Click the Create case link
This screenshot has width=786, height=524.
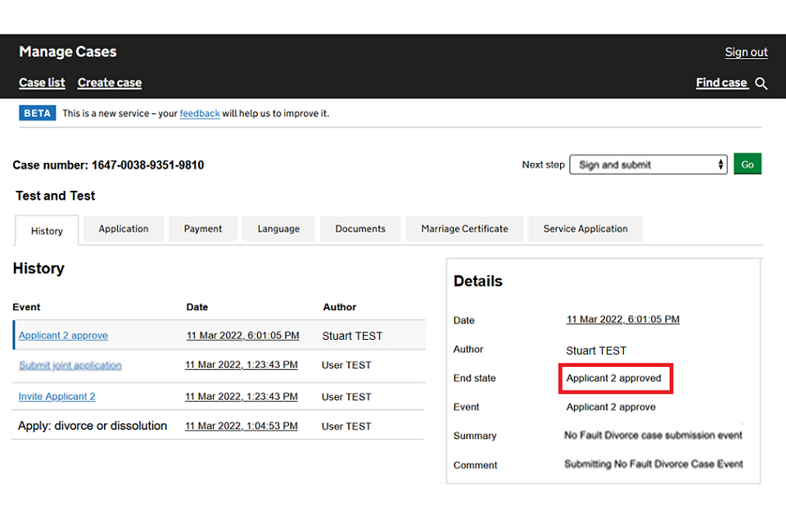point(110,83)
